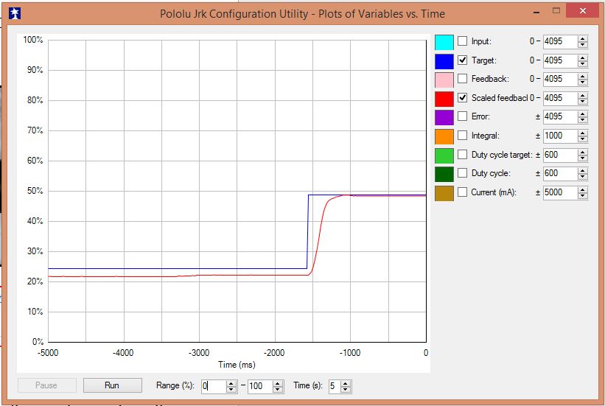Click the red Scaled feedback color swatch

pos(444,99)
